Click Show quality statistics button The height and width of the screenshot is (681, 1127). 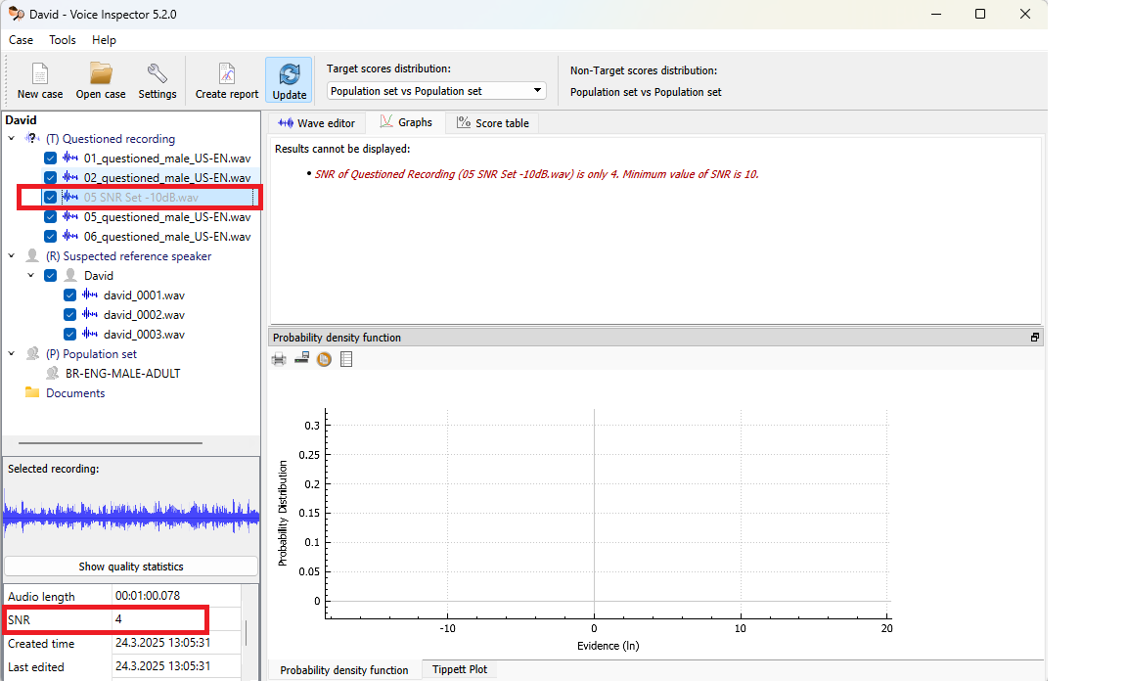pos(131,567)
